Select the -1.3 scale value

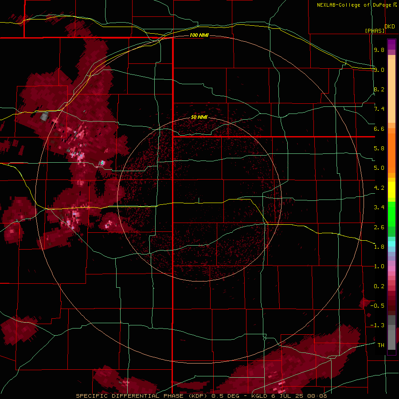click(377, 325)
